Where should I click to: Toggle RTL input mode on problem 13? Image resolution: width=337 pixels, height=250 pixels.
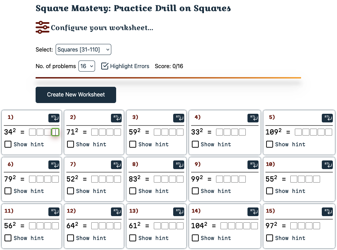(x=178, y=212)
